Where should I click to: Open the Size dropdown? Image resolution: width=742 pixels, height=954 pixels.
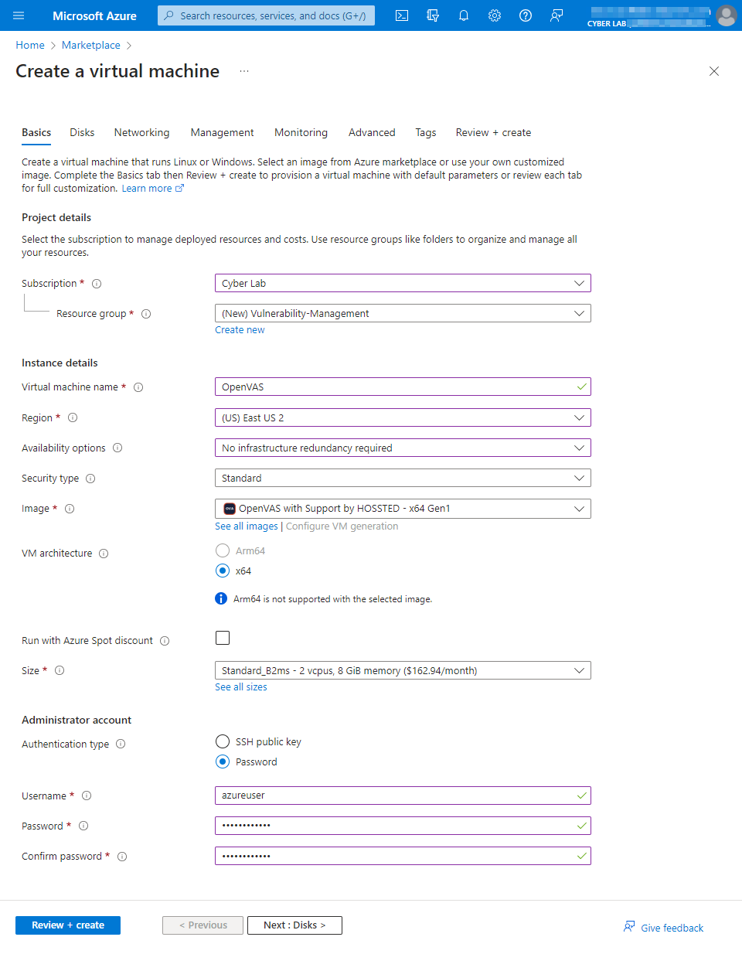pos(403,670)
